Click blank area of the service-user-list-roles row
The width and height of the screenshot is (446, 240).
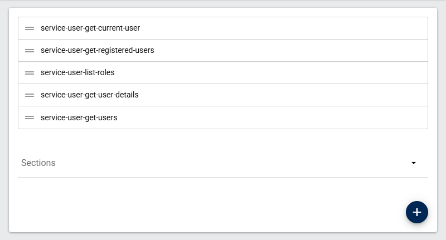click(x=279, y=73)
